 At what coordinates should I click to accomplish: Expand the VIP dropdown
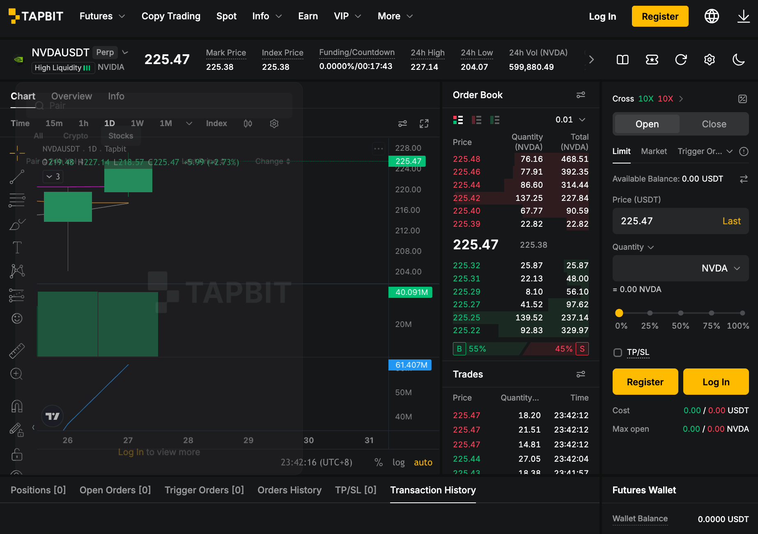tap(347, 16)
